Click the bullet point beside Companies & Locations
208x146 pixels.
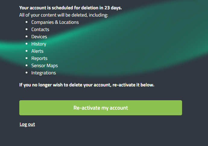(x=27, y=22)
